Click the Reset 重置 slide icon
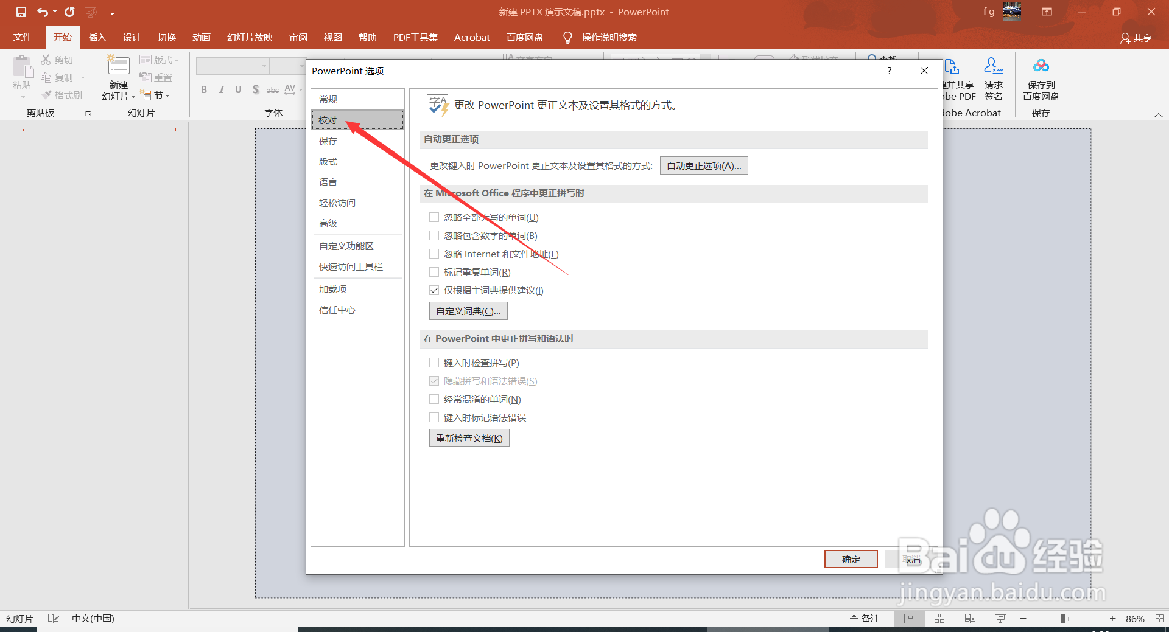Viewport: 1169px width, 632px height. [x=156, y=77]
